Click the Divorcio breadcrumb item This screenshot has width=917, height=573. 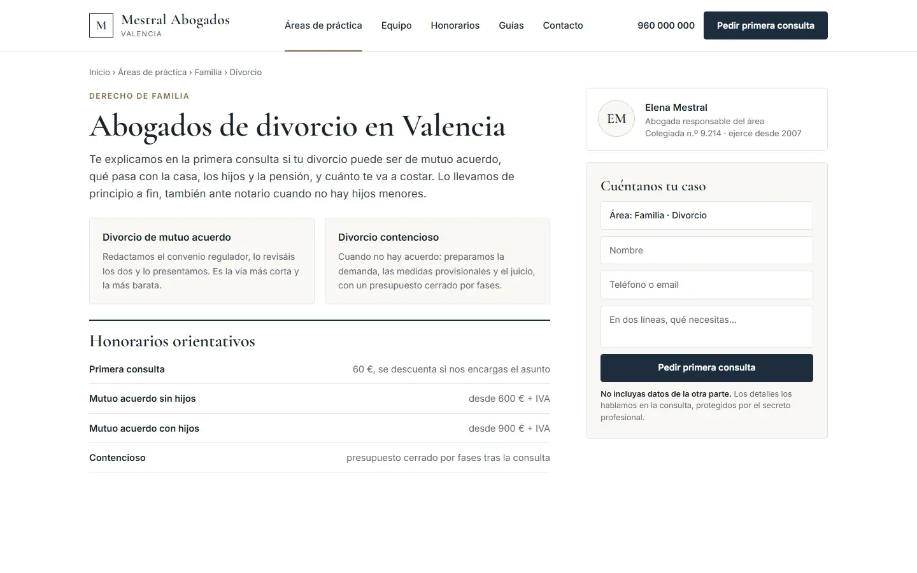click(x=246, y=73)
